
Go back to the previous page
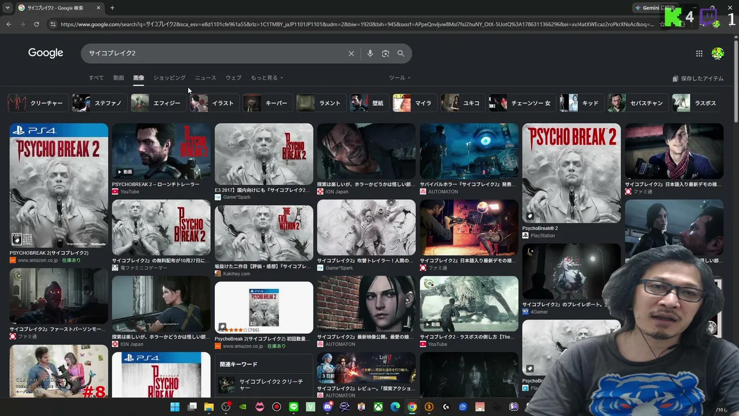9,24
